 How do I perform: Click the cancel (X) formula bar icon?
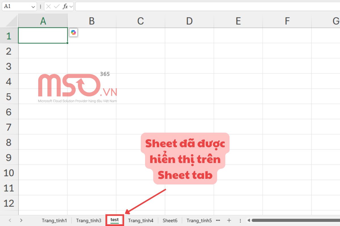48,6
